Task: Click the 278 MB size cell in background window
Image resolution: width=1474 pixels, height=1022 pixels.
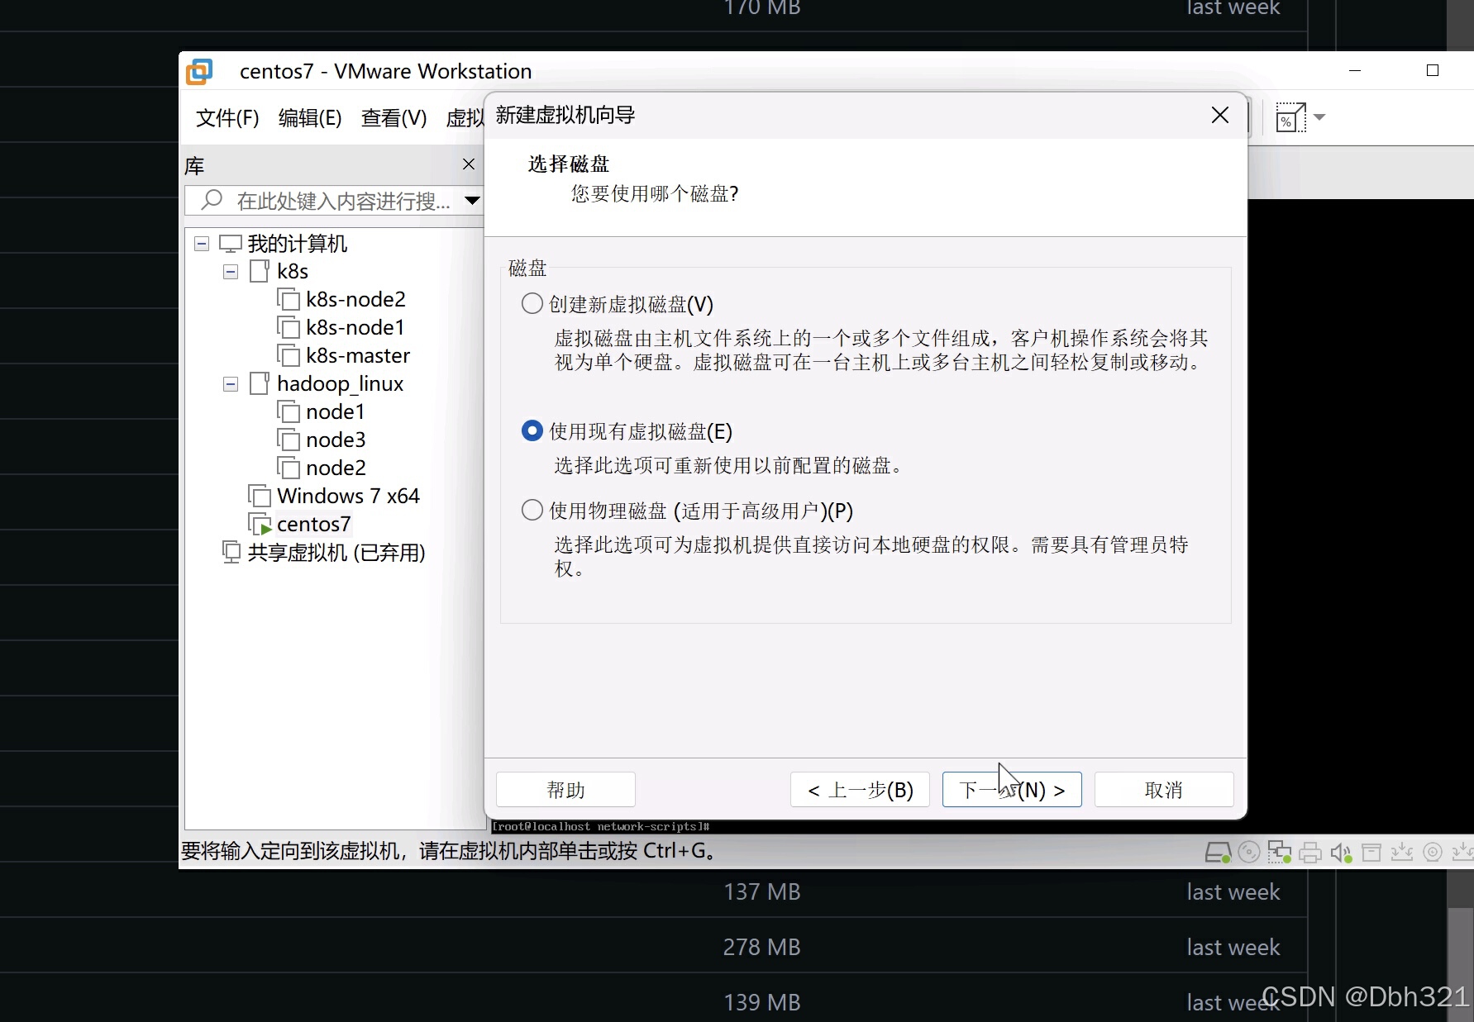Action: coord(762,947)
